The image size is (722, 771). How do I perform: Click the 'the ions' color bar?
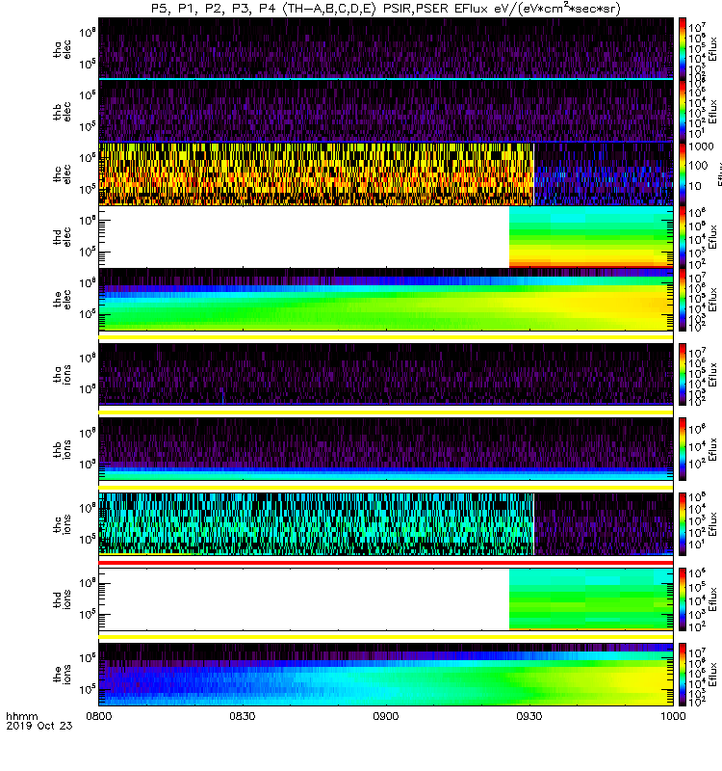pos(683,674)
